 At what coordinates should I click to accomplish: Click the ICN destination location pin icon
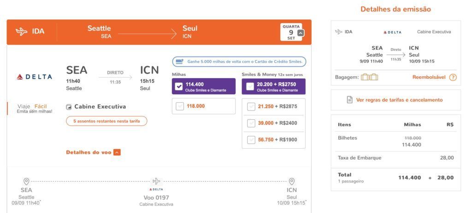[x=291, y=181]
